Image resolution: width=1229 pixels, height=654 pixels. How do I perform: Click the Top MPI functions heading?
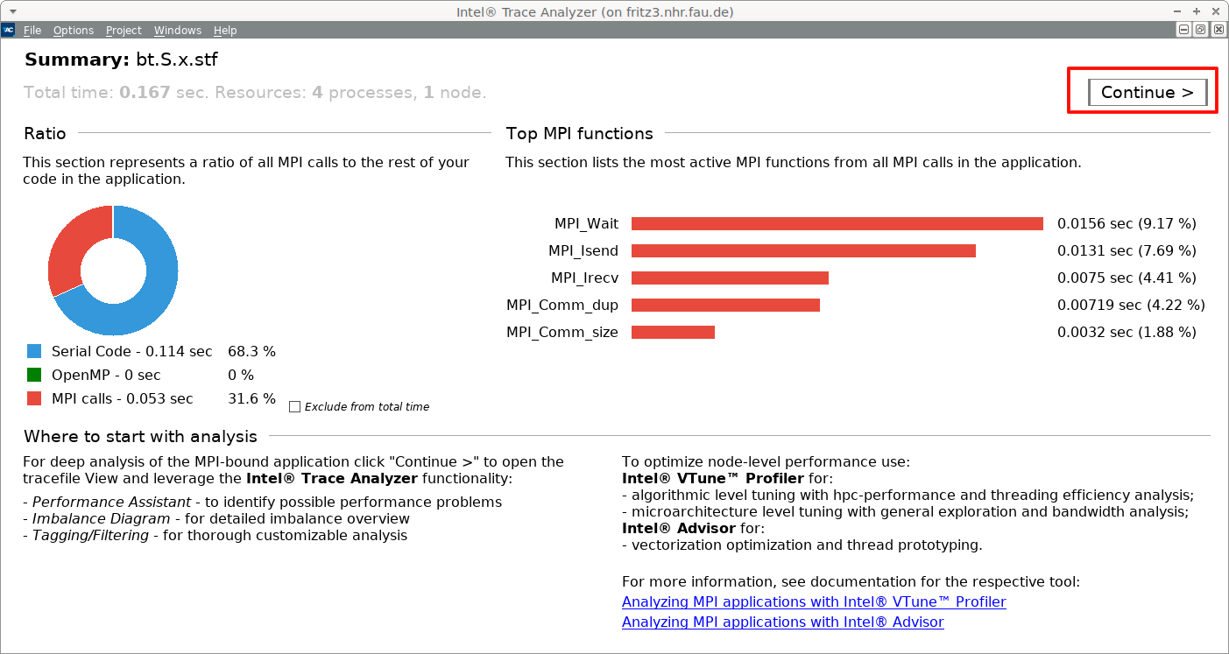pyautogui.click(x=580, y=133)
